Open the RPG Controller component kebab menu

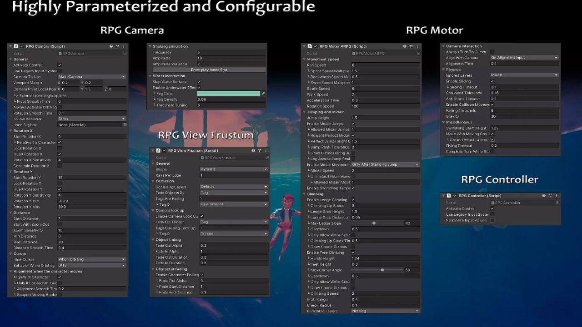557,196
